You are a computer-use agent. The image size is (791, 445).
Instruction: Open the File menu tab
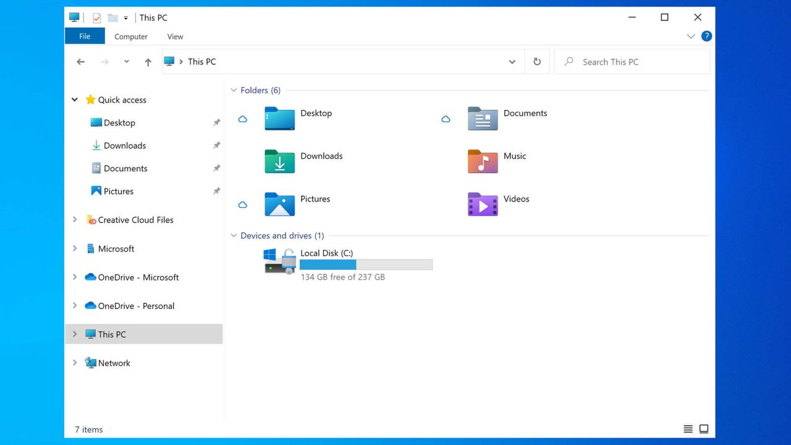(85, 36)
